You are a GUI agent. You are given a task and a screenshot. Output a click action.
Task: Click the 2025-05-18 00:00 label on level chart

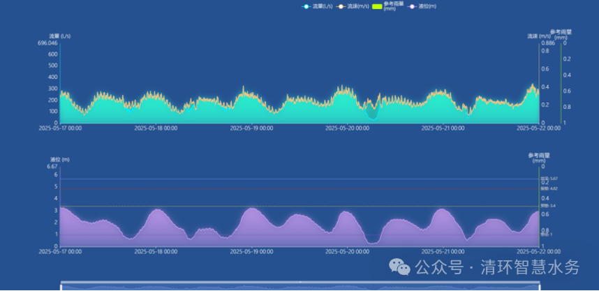(155, 251)
